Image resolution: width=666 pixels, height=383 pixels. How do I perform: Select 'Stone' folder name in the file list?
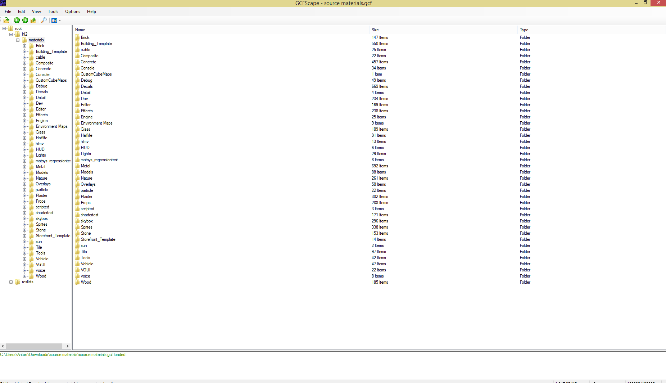click(x=86, y=233)
